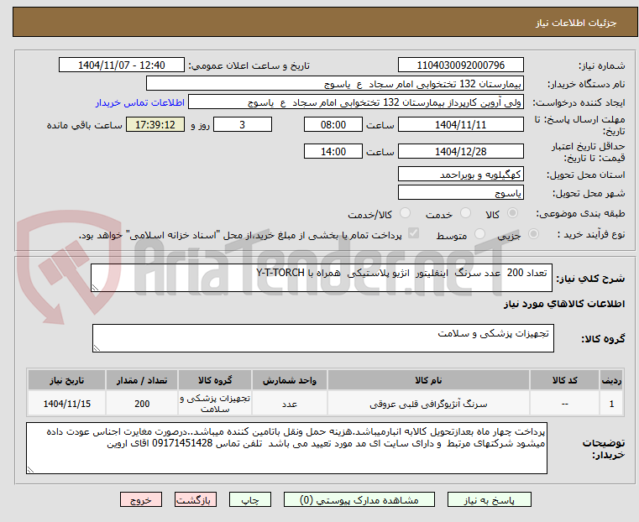Click the 'گروه کالا' table column header
The image size is (639, 522).
click(215, 380)
